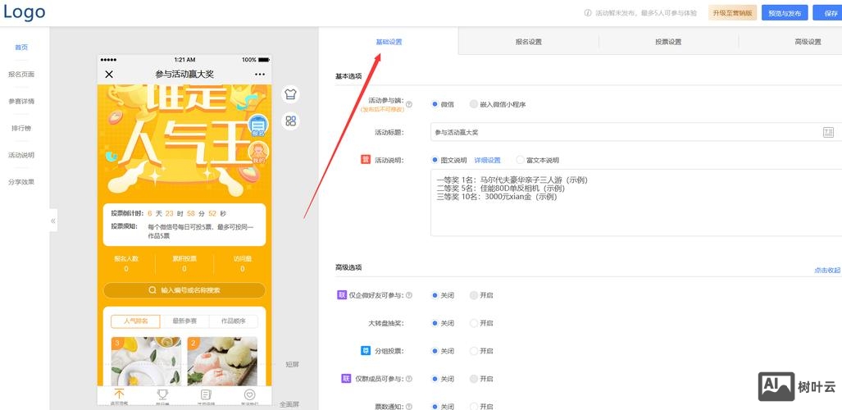Close the phone preview with X icon
The height and width of the screenshot is (410, 842).
(109, 74)
